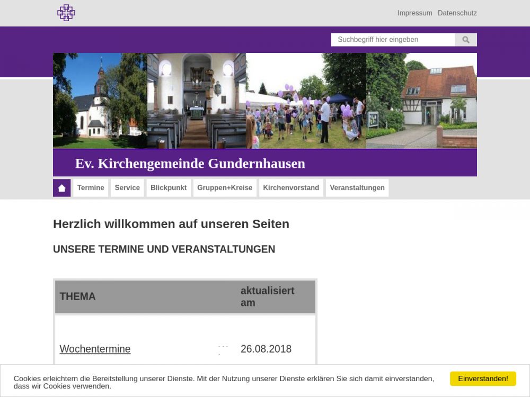Click the THEMA column header
This screenshot has width=530, height=397.
[78, 296]
